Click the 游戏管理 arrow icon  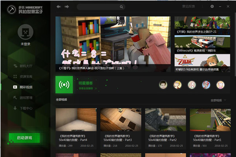pos(15,98)
